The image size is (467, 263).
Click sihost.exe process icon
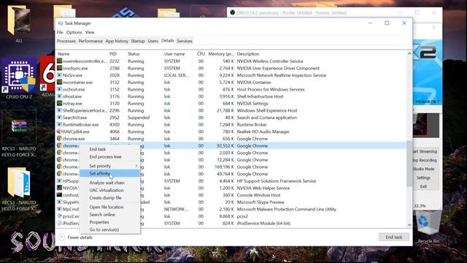tap(60, 96)
